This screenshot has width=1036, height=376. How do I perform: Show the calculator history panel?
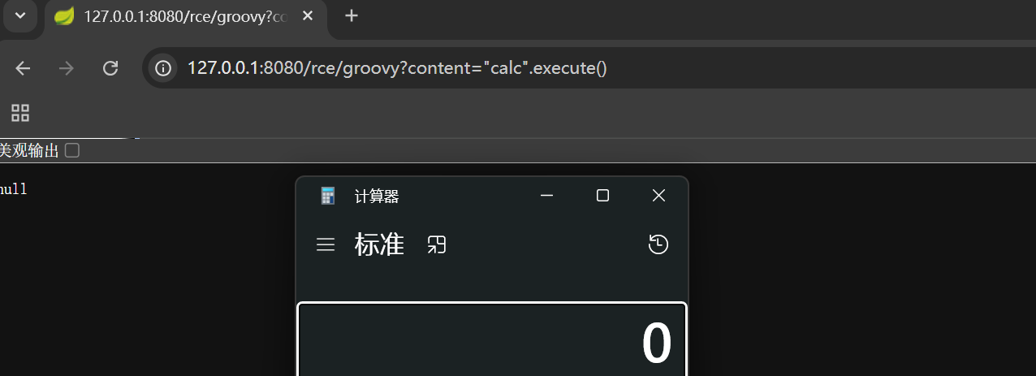658,244
